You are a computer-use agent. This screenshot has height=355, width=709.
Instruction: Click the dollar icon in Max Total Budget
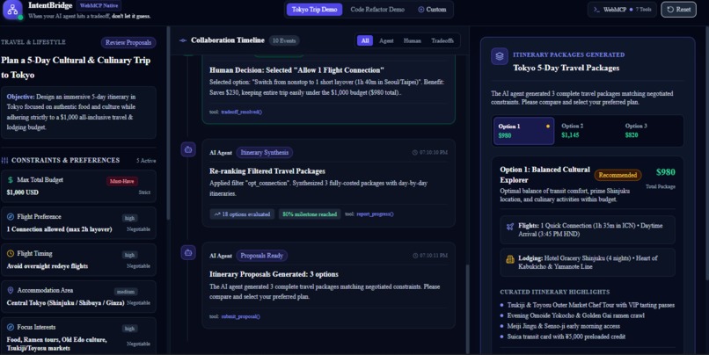[x=11, y=180]
